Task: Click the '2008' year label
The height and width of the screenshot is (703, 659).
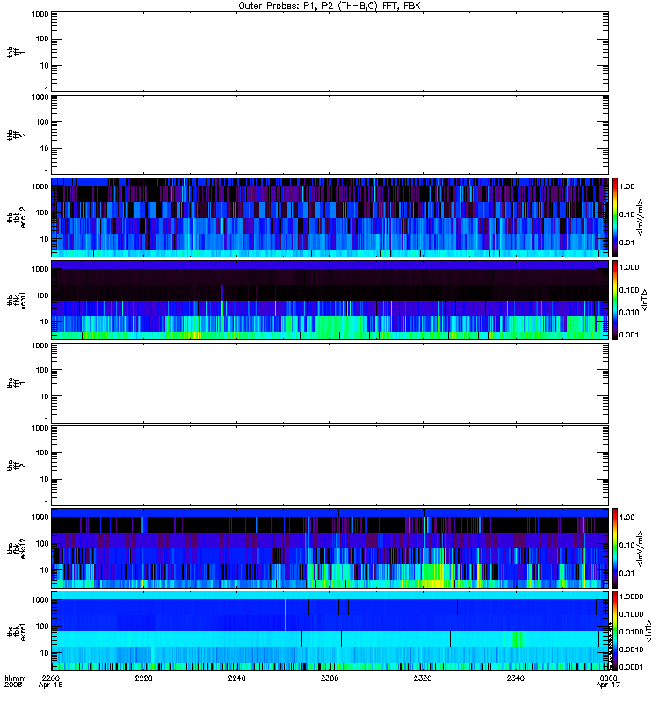Action: 12,685
